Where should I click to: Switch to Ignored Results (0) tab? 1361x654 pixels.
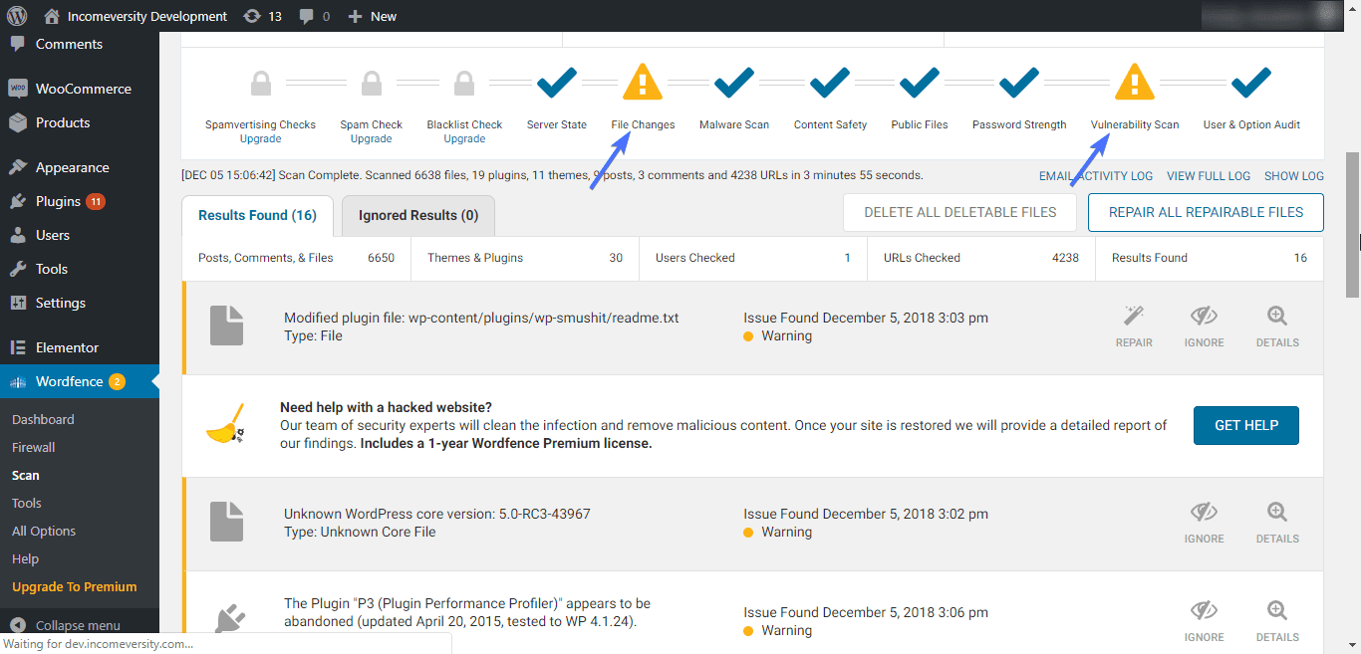coord(418,215)
